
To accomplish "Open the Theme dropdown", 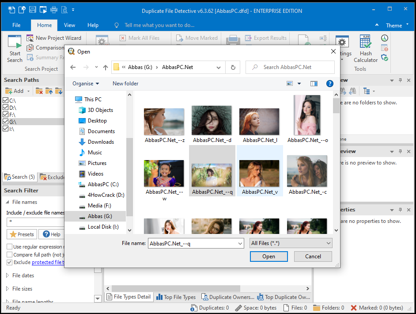I will [397, 26].
